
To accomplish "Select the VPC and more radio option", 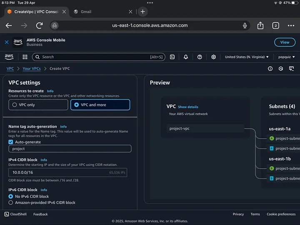I will [x=100, y=105].
